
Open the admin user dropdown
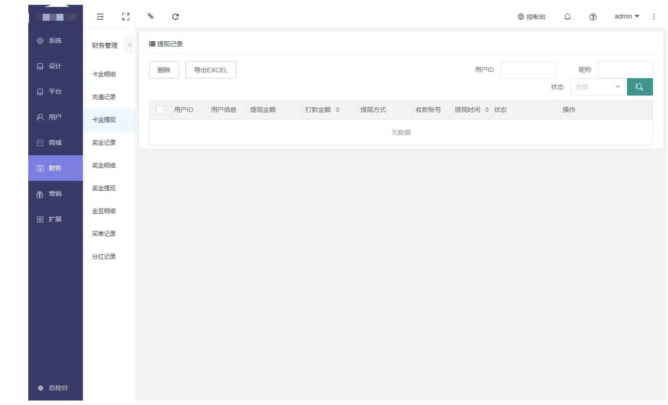[x=627, y=16]
